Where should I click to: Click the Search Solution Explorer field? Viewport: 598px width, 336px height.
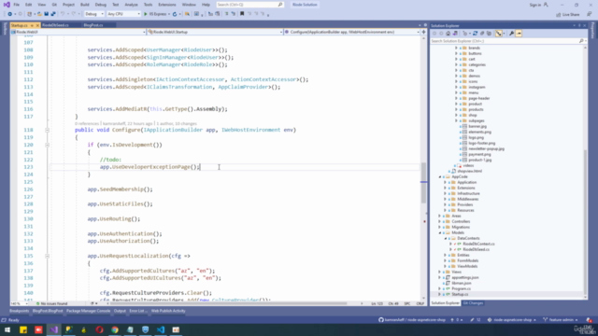point(507,41)
